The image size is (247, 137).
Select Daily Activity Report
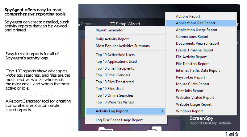125,39
